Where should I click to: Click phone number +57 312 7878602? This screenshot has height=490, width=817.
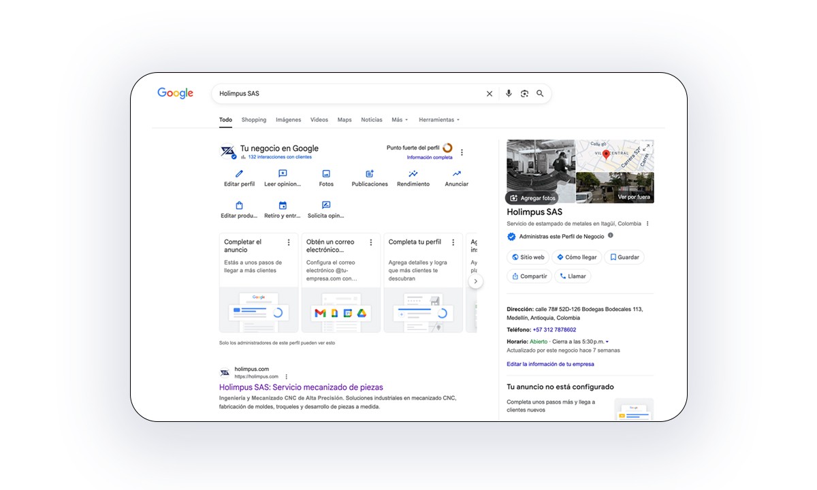coord(554,330)
